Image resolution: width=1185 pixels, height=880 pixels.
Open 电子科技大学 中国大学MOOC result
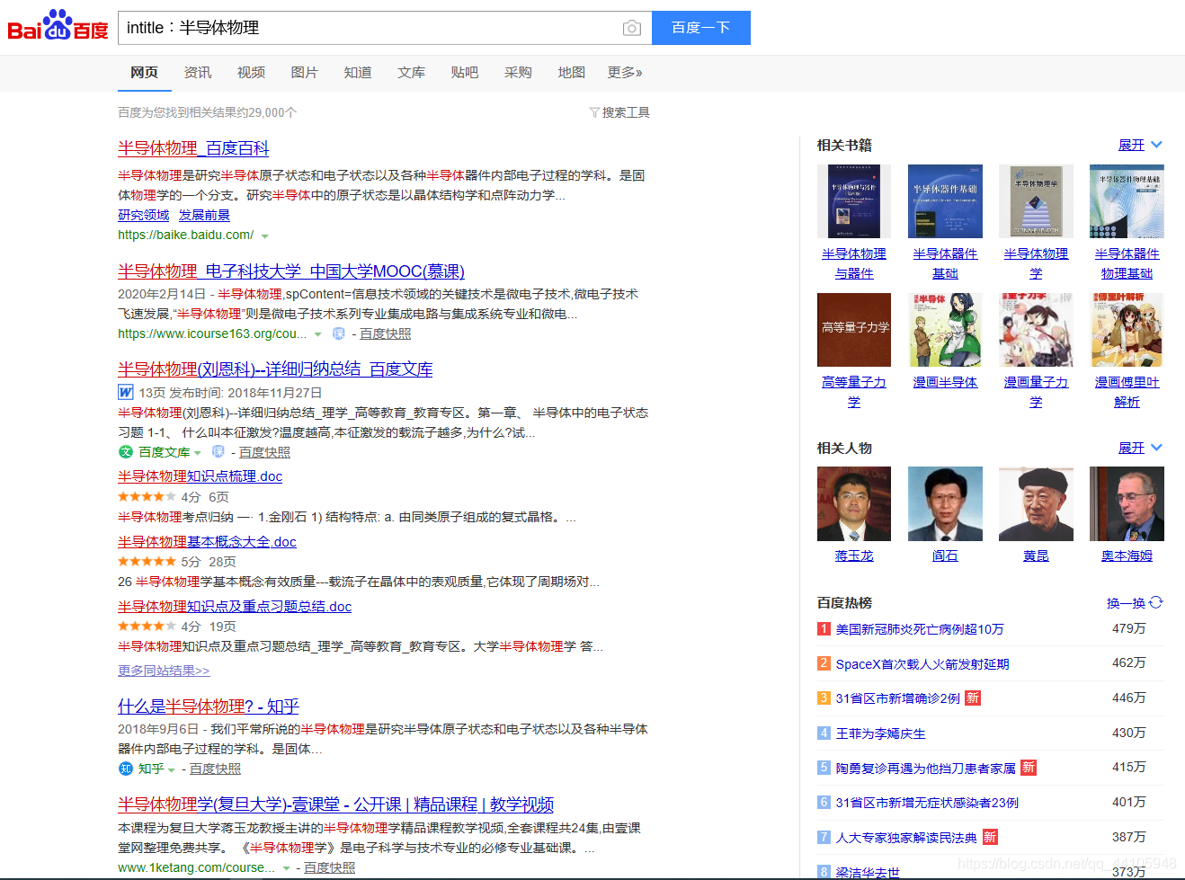click(x=291, y=271)
